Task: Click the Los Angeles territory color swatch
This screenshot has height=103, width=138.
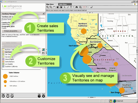Action: 3,64
